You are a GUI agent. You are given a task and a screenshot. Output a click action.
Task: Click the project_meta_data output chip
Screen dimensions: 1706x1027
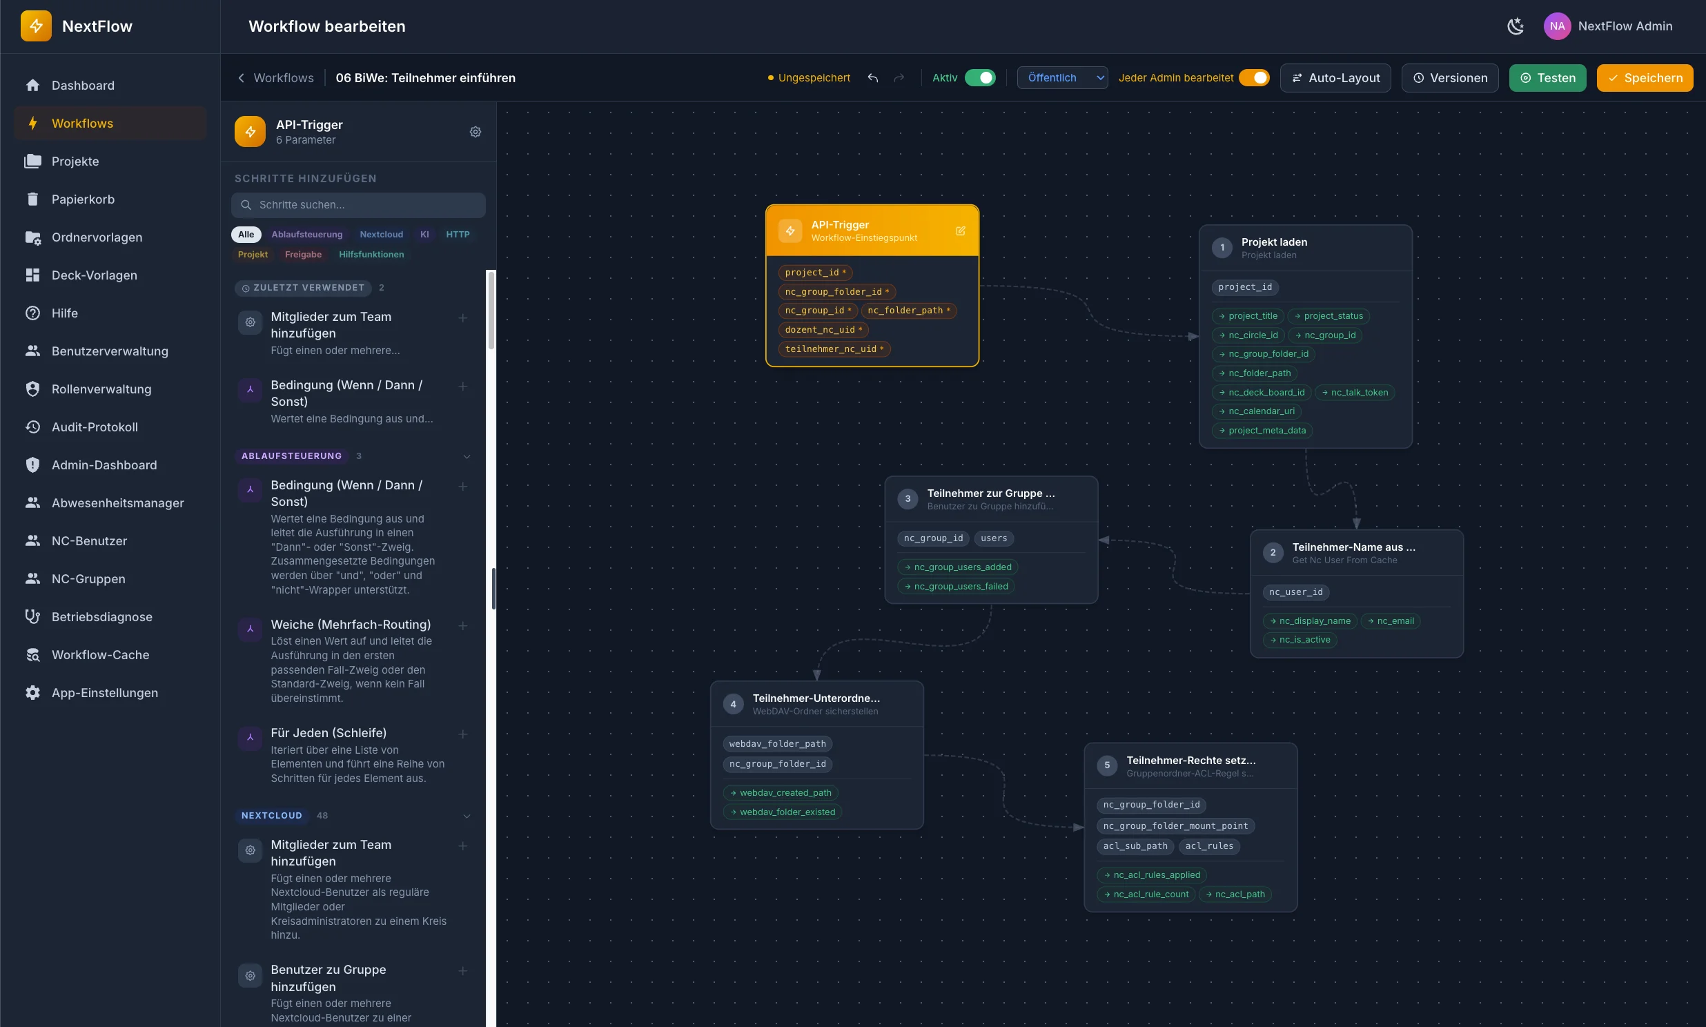[x=1262, y=431]
